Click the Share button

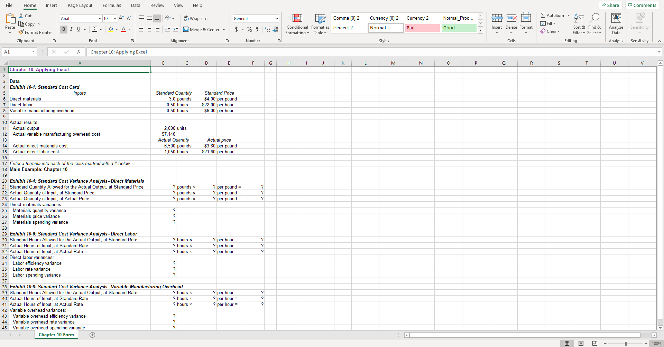pyautogui.click(x=610, y=5)
